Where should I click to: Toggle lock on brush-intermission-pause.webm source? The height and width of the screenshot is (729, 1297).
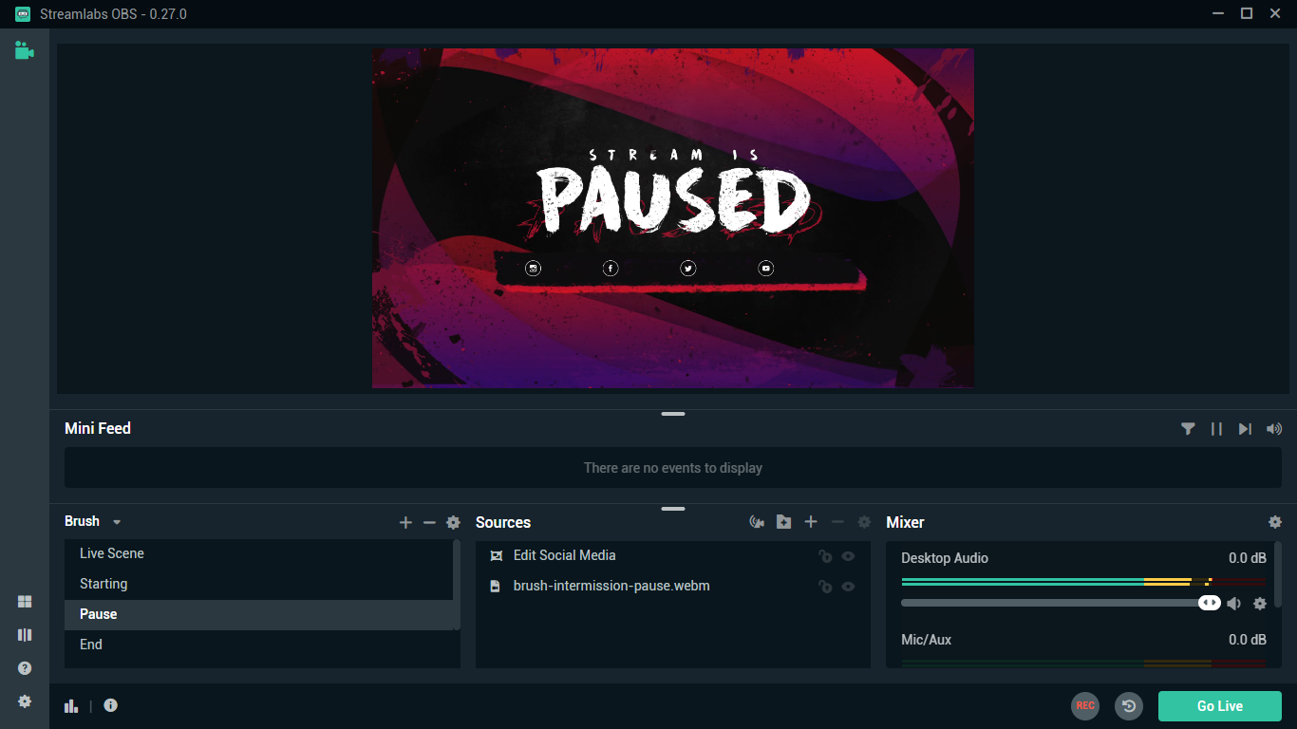pos(825,587)
